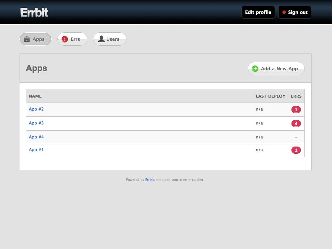
Task: Click the red dot beside Sign out
Action: point(284,12)
